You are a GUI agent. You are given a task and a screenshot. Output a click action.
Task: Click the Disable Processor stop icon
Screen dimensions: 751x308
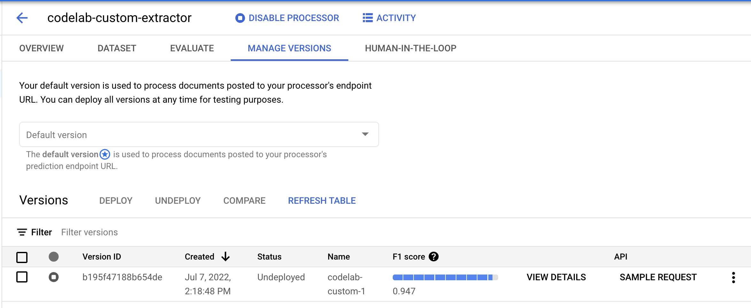[240, 18]
